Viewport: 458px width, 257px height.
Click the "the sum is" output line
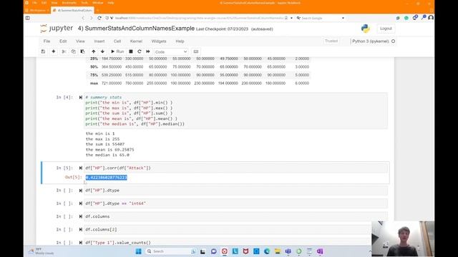coord(105,144)
